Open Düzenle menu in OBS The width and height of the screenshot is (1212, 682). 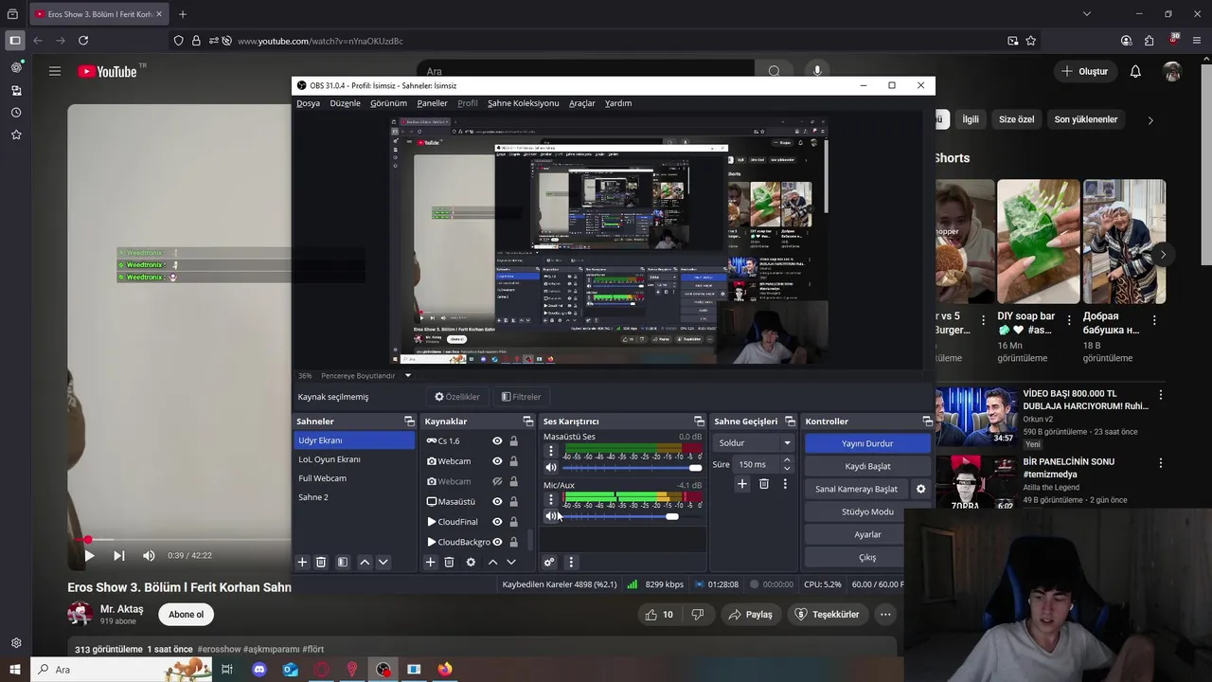tap(345, 103)
